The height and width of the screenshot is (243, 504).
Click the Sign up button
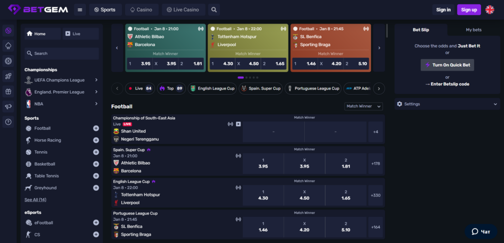[469, 9]
